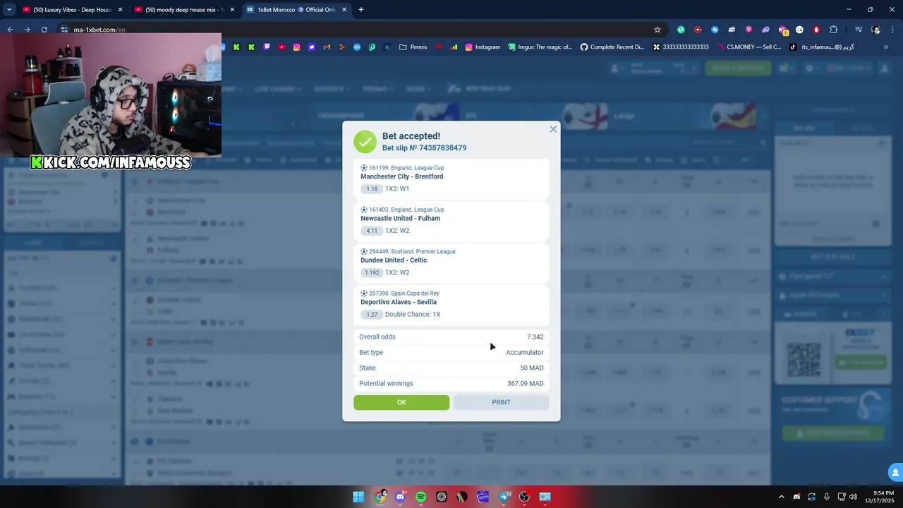The height and width of the screenshot is (508, 903).
Task: Close the Bet accepted dialog
Action: click(x=553, y=129)
